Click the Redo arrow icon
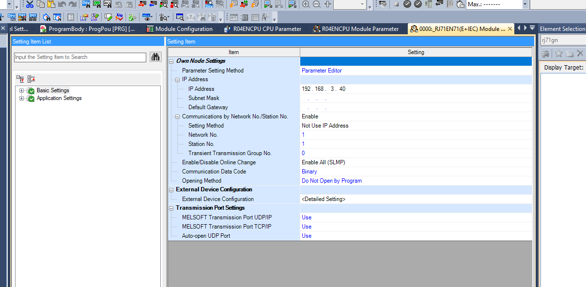The width and height of the screenshot is (586, 287). pyautogui.click(x=73, y=4)
